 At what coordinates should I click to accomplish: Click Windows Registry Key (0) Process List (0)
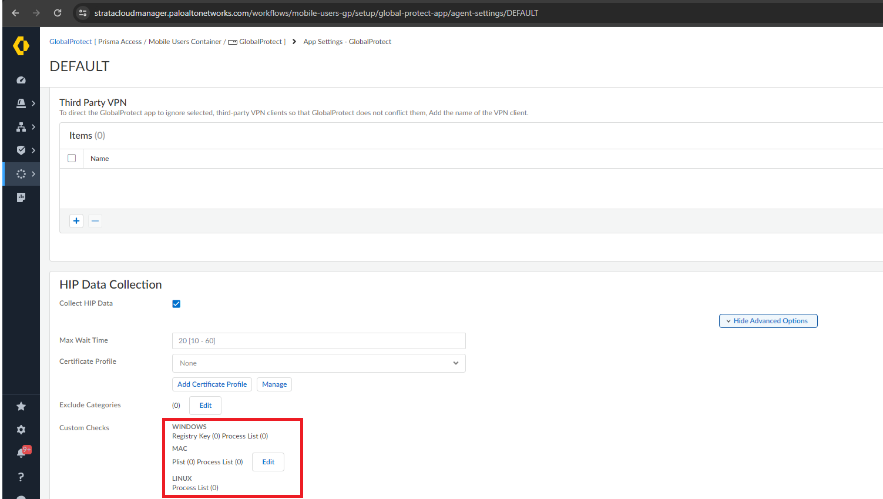pos(220,436)
